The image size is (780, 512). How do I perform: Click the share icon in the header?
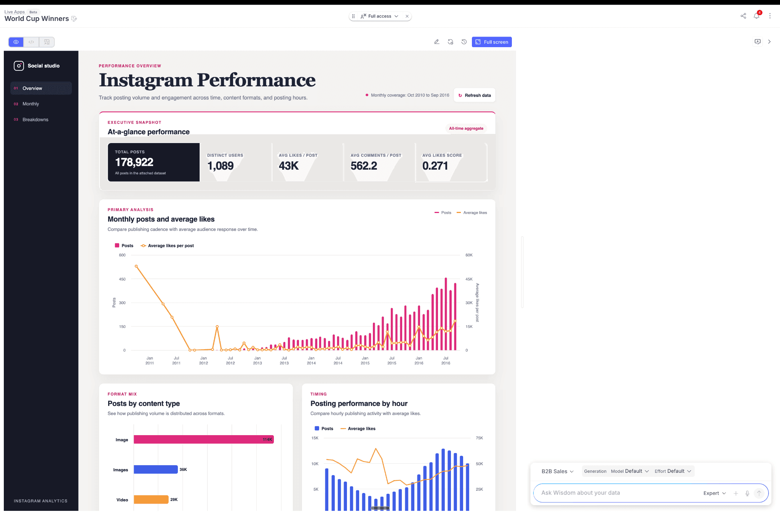743,16
